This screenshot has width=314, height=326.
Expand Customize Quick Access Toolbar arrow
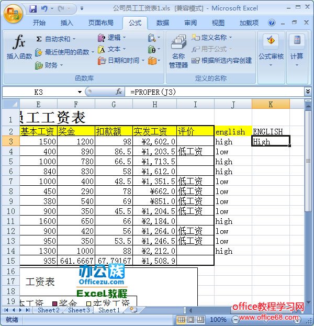pos(82,9)
